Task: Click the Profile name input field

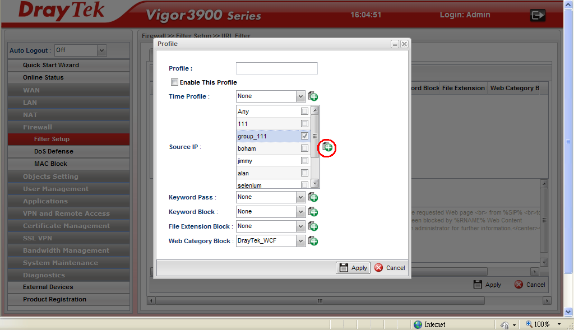Action: pos(277,68)
